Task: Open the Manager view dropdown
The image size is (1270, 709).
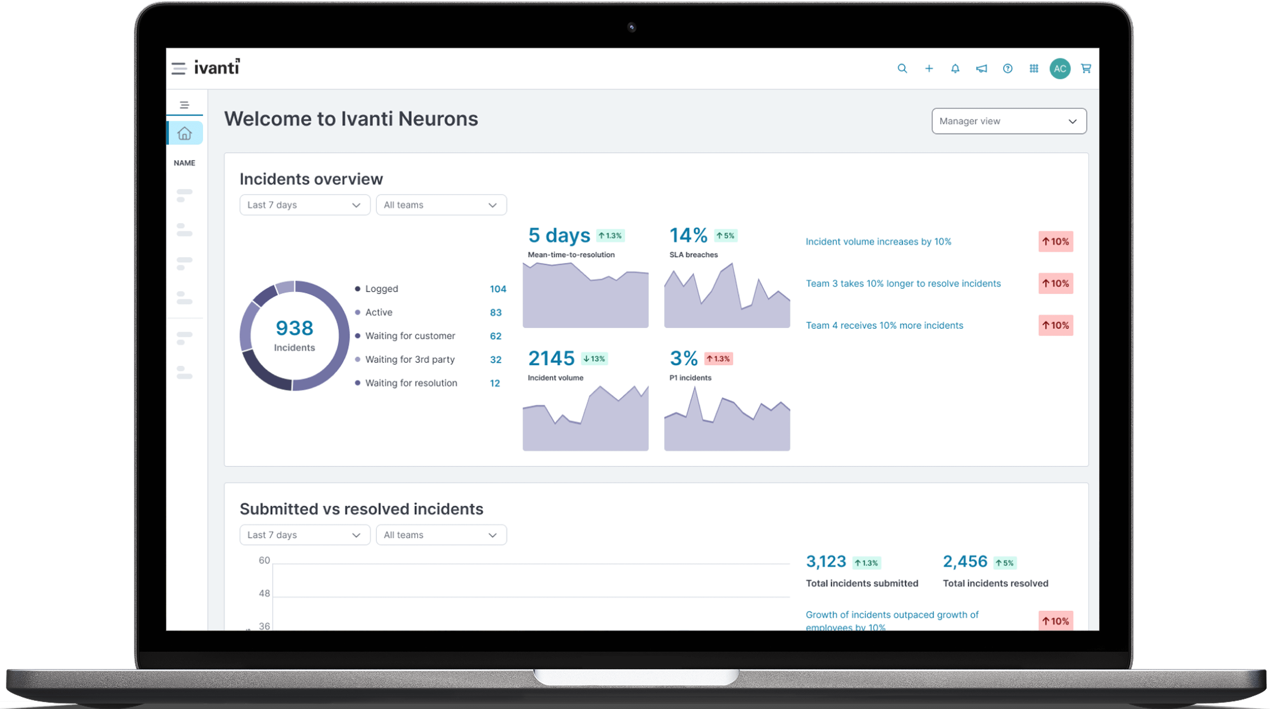Action: [1008, 121]
